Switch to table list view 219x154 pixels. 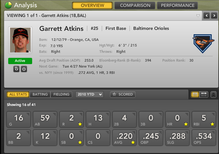point(204,94)
